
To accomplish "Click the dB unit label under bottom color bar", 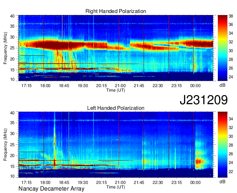I will (x=222, y=181).
